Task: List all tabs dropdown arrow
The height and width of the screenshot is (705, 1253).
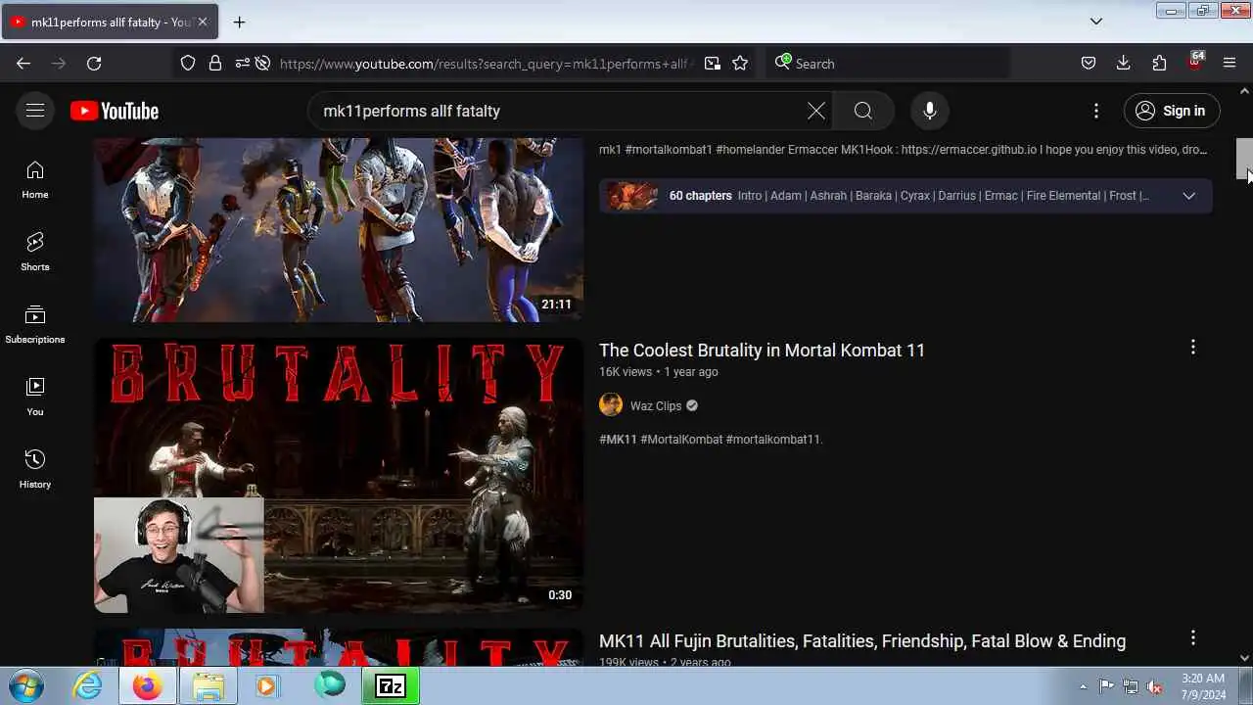Action: pyautogui.click(x=1096, y=22)
